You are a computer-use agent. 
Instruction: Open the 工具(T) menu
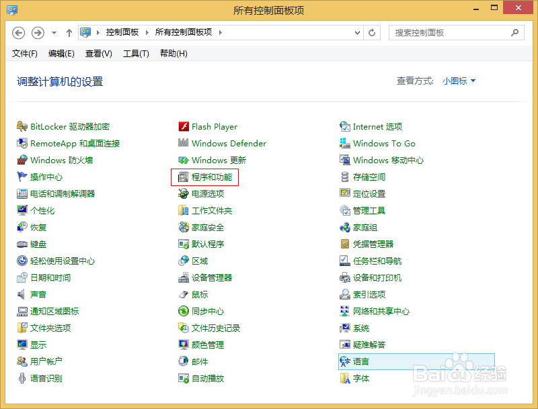pyautogui.click(x=137, y=54)
